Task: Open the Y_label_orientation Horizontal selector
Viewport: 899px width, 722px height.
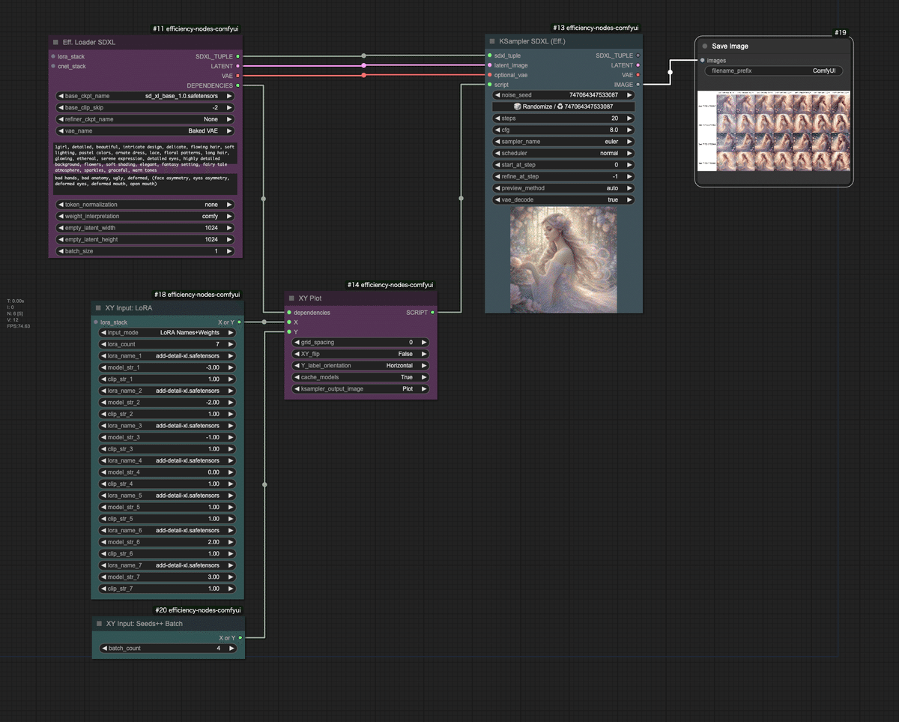Action: (360, 366)
